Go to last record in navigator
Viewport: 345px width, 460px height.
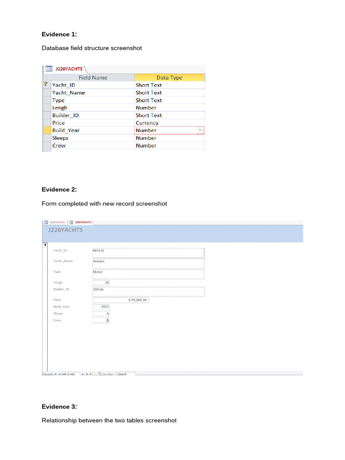click(87, 374)
